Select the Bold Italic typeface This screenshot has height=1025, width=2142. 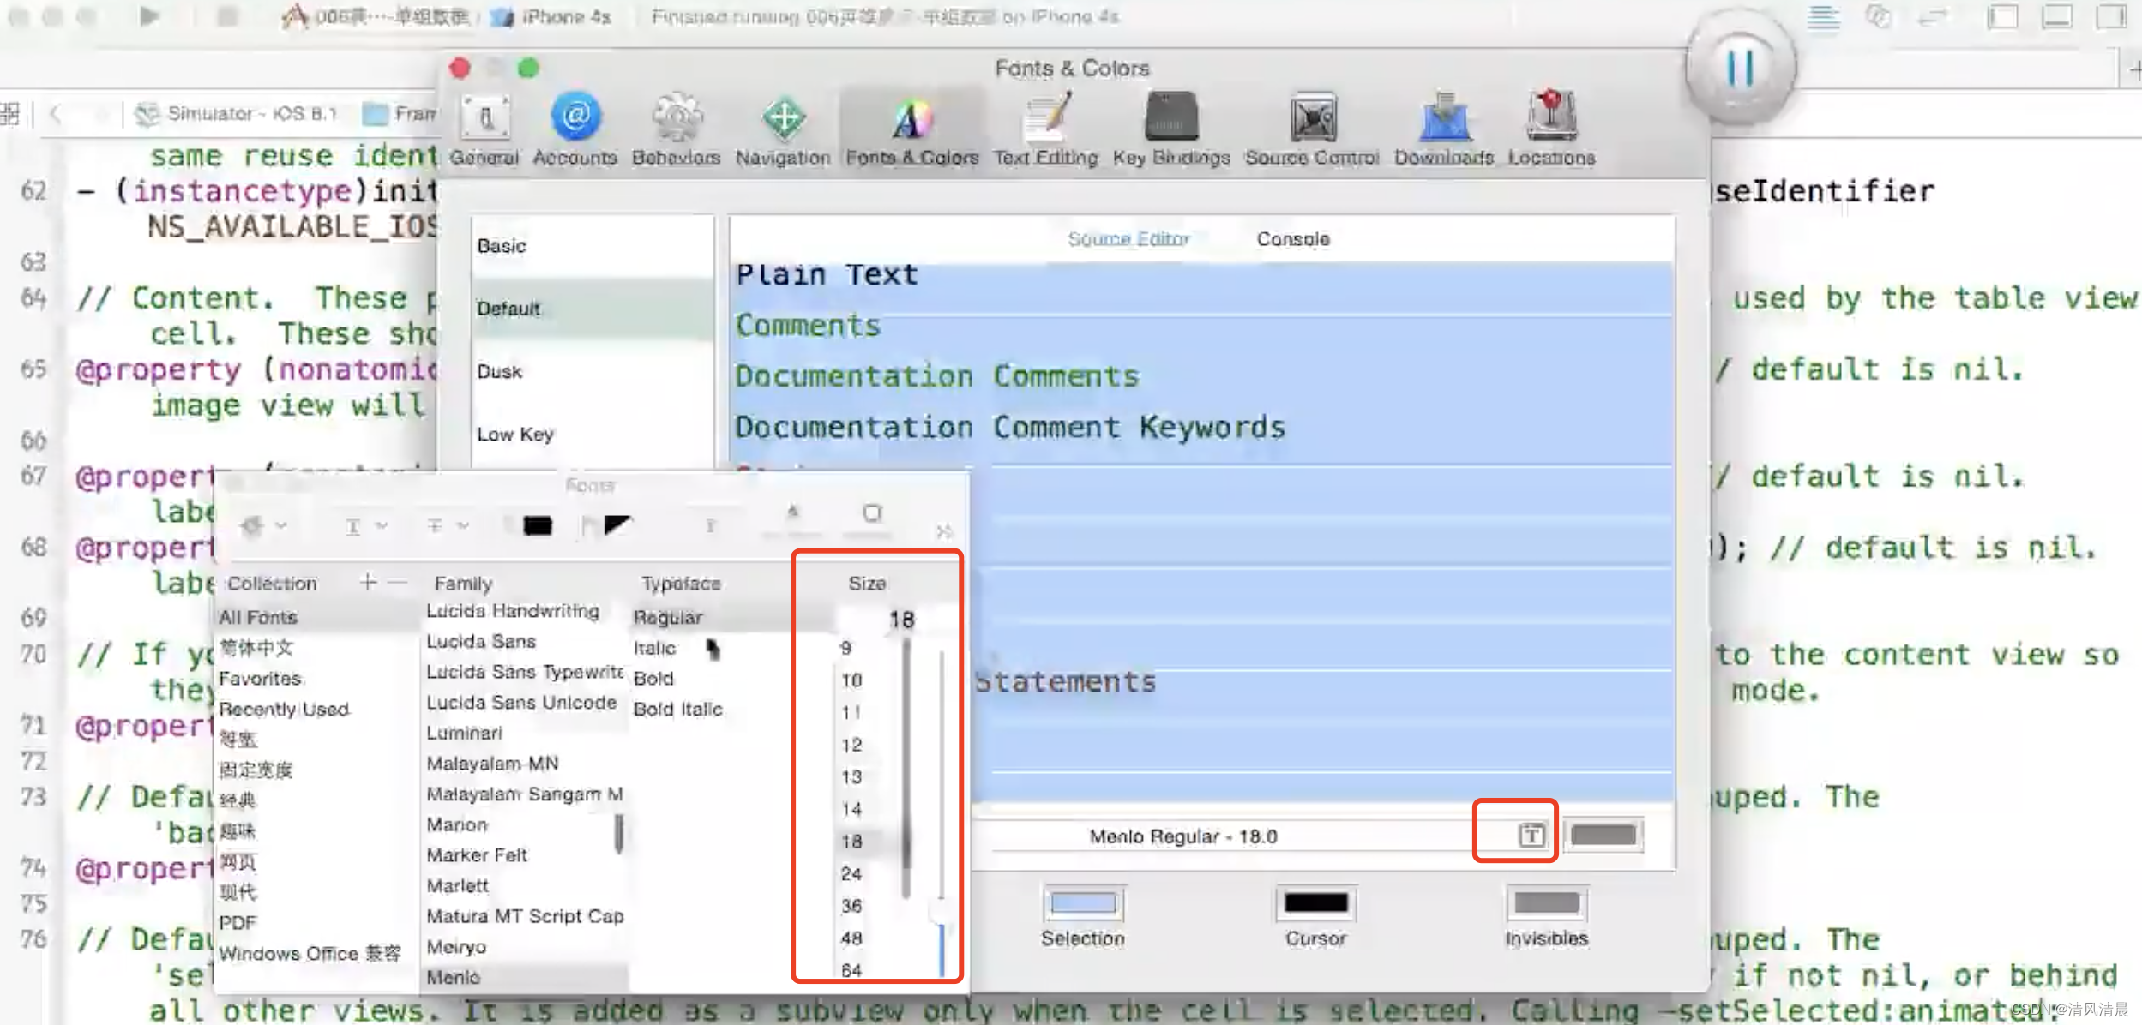click(x=712, y=710)
